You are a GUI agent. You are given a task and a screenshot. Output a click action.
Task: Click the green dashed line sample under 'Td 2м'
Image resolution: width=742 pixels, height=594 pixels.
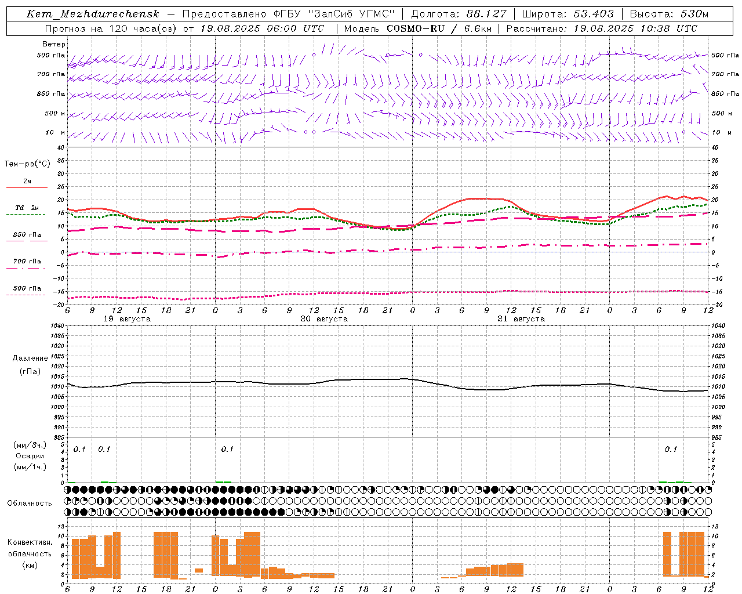26,215
